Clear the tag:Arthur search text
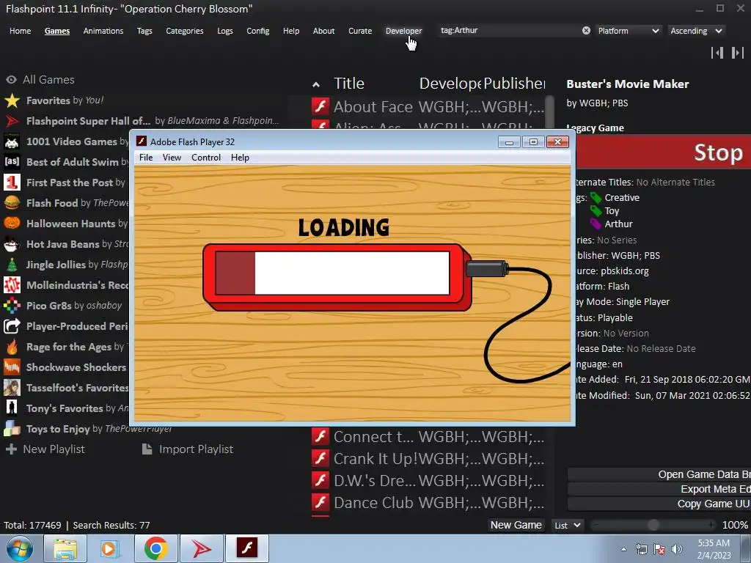This screenshot has height=563, width=751. pyautogui.click(x=586, y=31)
